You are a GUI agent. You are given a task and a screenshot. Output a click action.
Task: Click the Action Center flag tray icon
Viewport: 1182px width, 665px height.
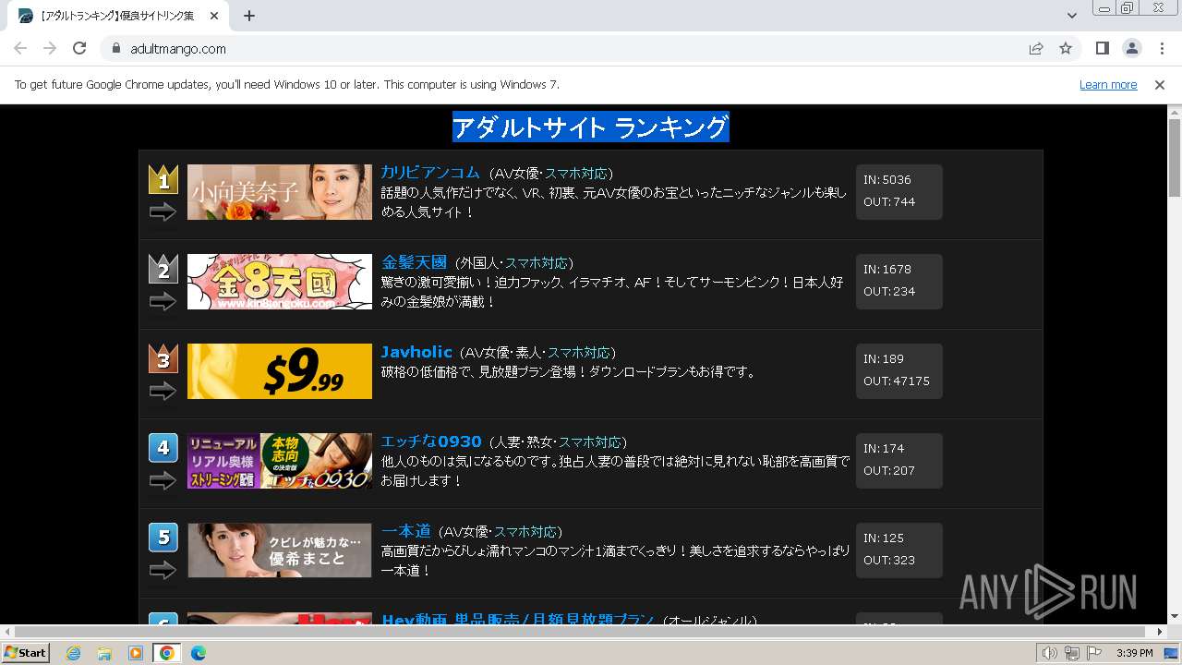coord(1094,653)
